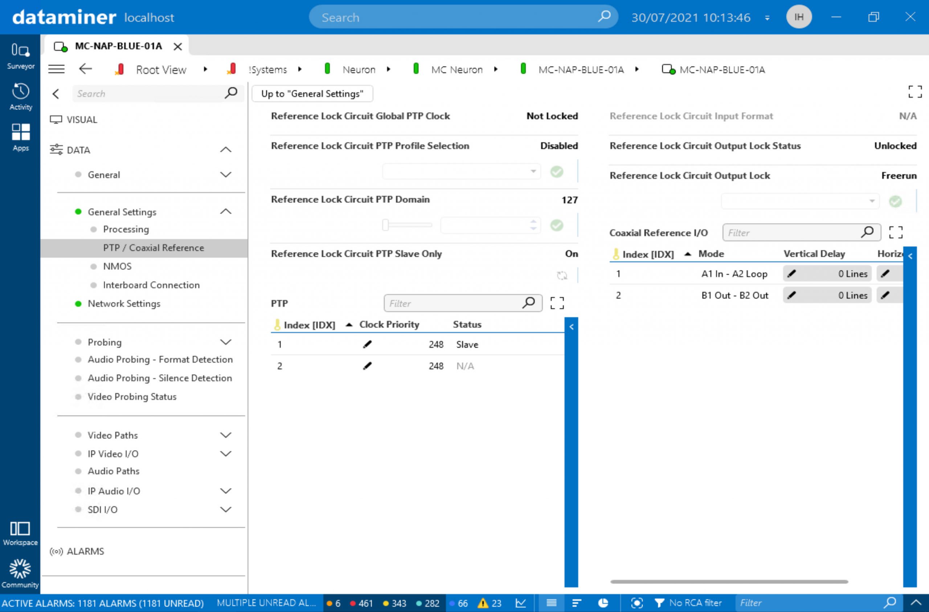Switch to the MC-NAP-BLUE-01A tab
The height and width of the screenshot is (612, 929).
point(118,46)
